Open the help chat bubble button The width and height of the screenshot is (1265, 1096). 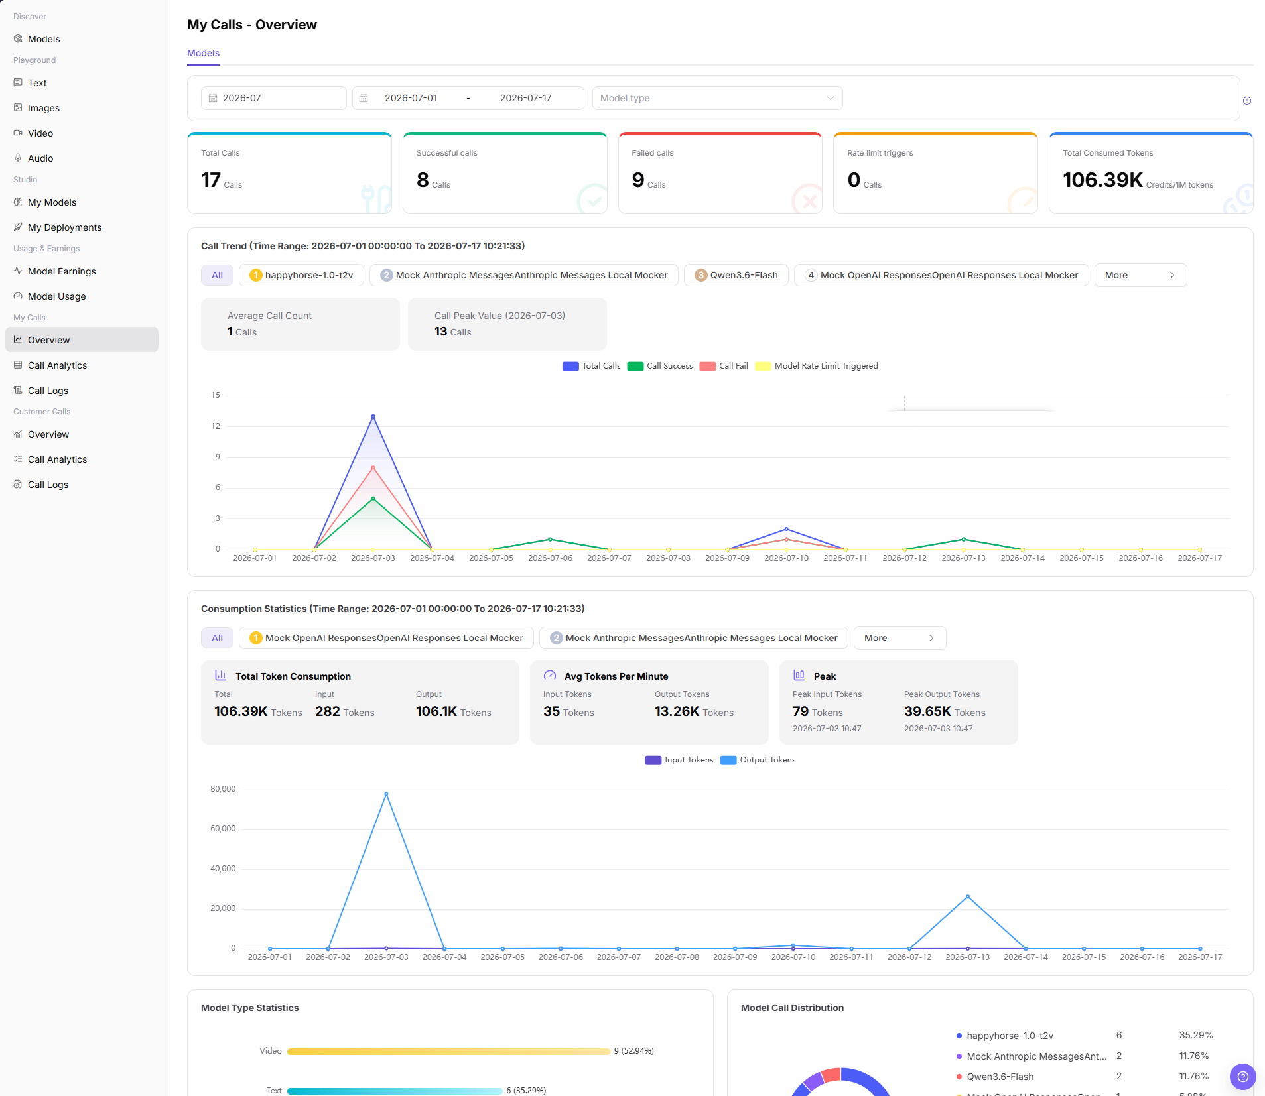[x=1242, y=1077]
